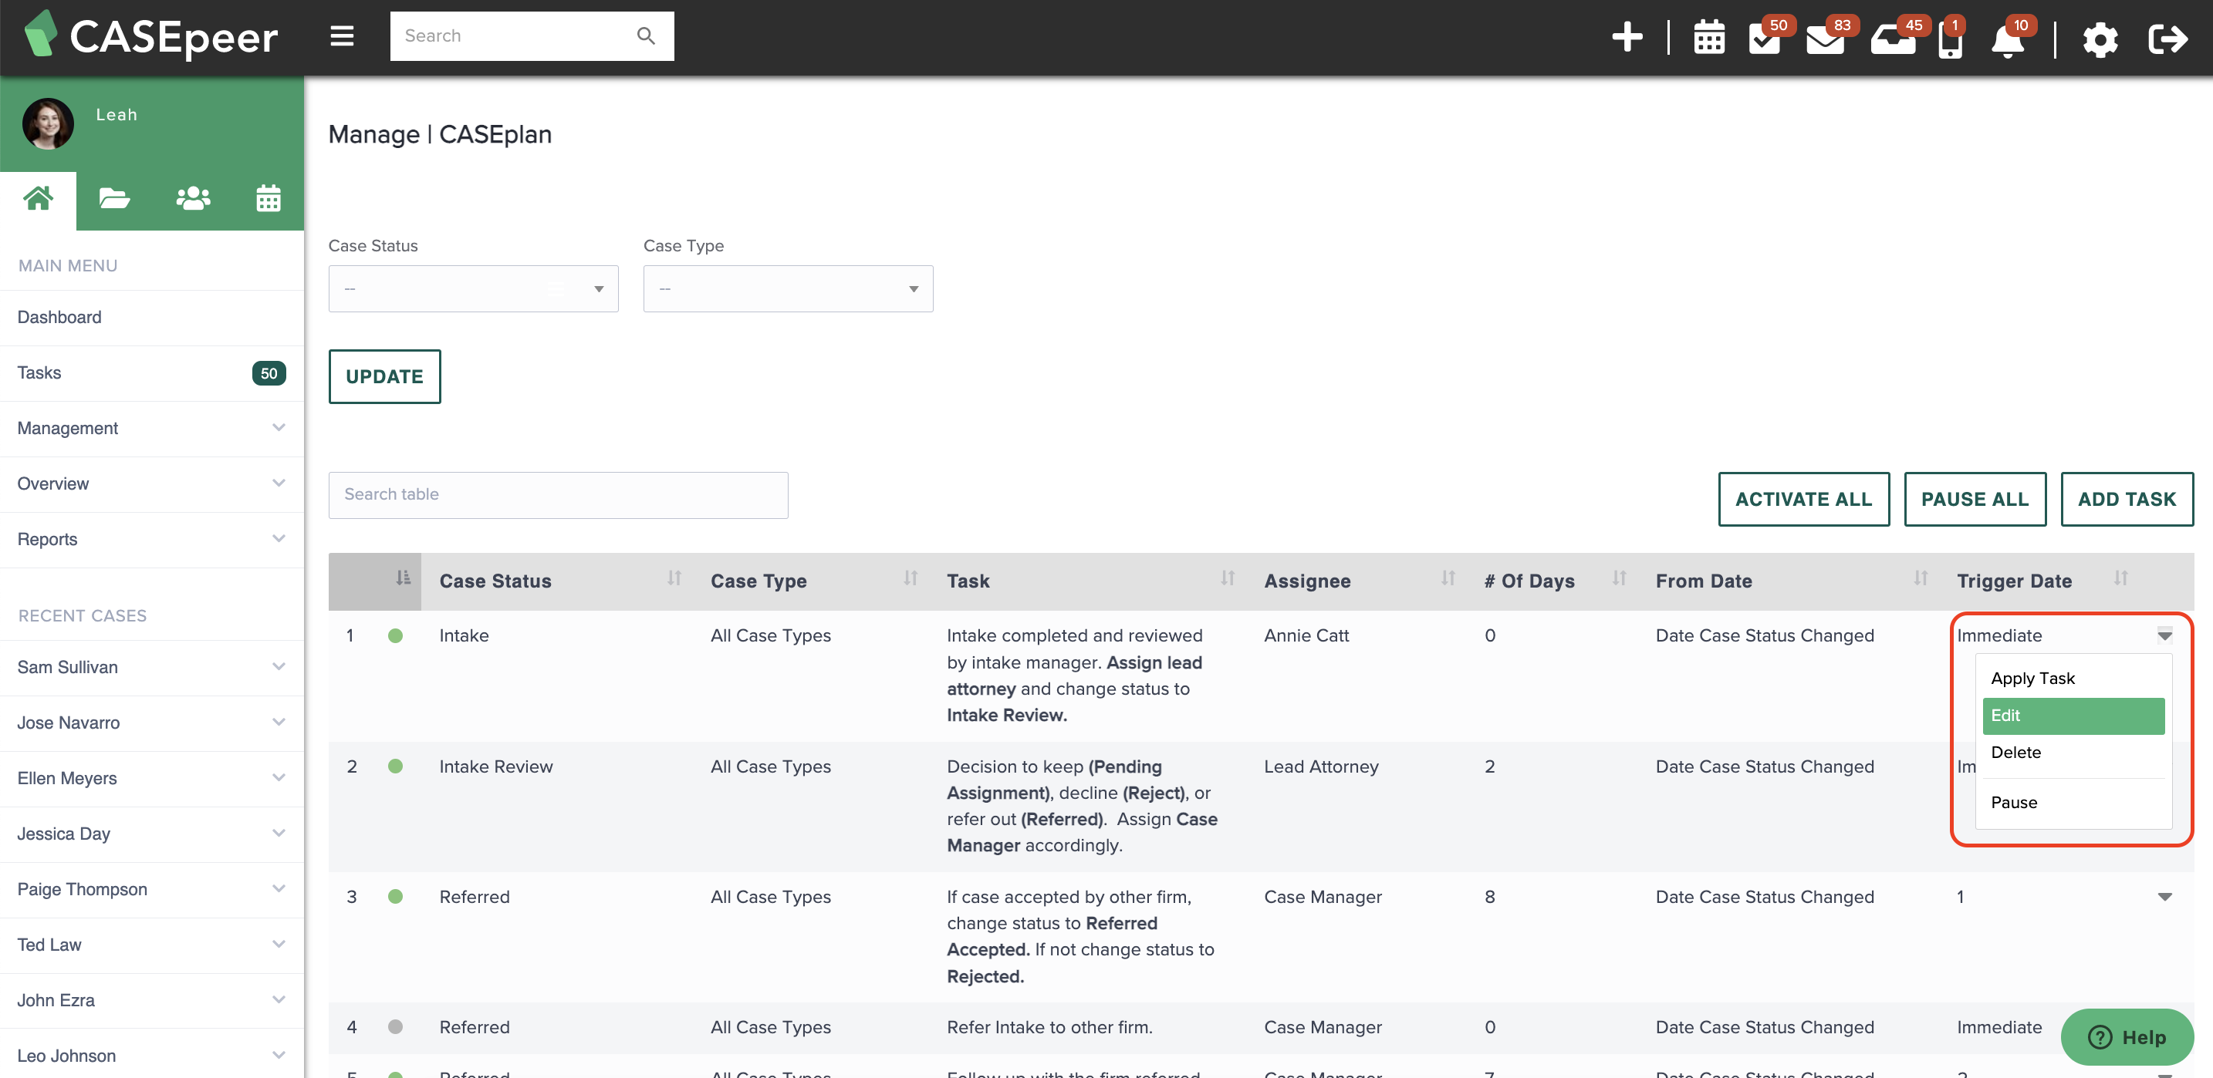Open the add new item plus icon
This screenshot has height=1078, width=2213.
1628,37
